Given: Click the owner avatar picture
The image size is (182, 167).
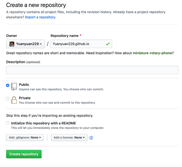Looking at the screenshot, I should click(12, 44).
